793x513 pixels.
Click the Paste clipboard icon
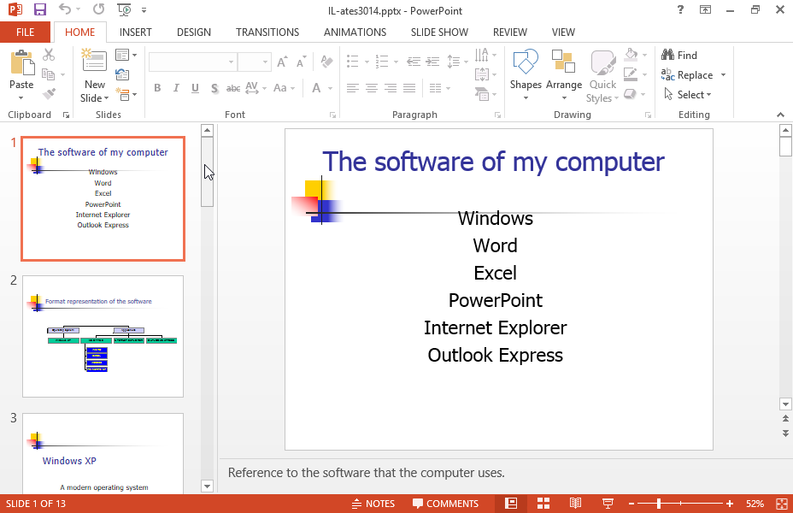point(21,62)
